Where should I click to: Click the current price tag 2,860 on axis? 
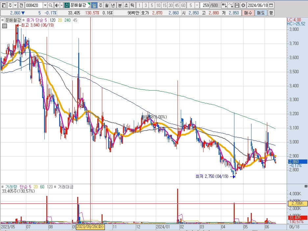(297, 161)
